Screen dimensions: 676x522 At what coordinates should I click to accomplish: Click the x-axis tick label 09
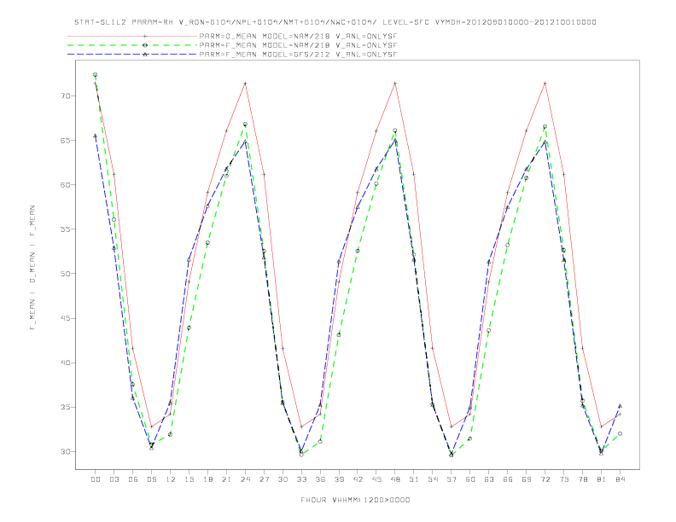click(x=151, y=479)
